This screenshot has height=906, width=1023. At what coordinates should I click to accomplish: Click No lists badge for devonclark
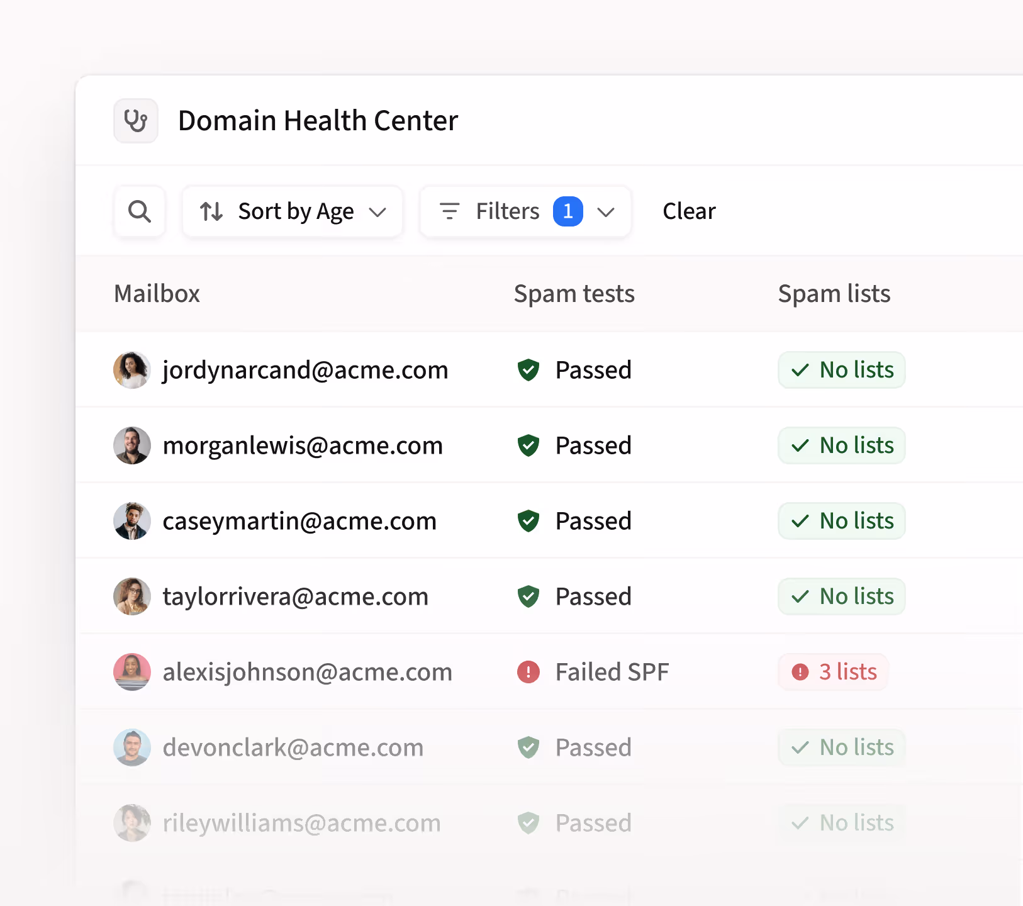(x=842, y=747)
